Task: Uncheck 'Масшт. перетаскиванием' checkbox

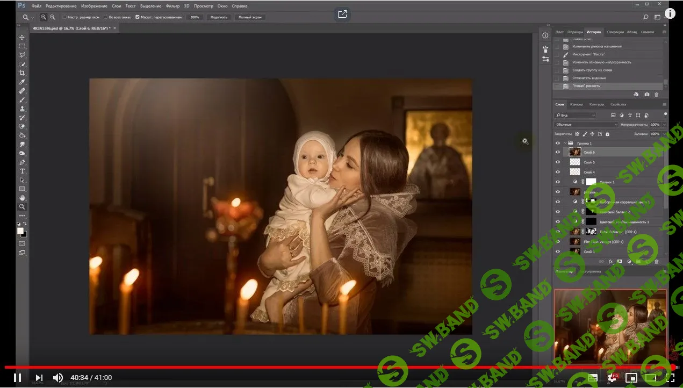Action: [x=138, y=17]
